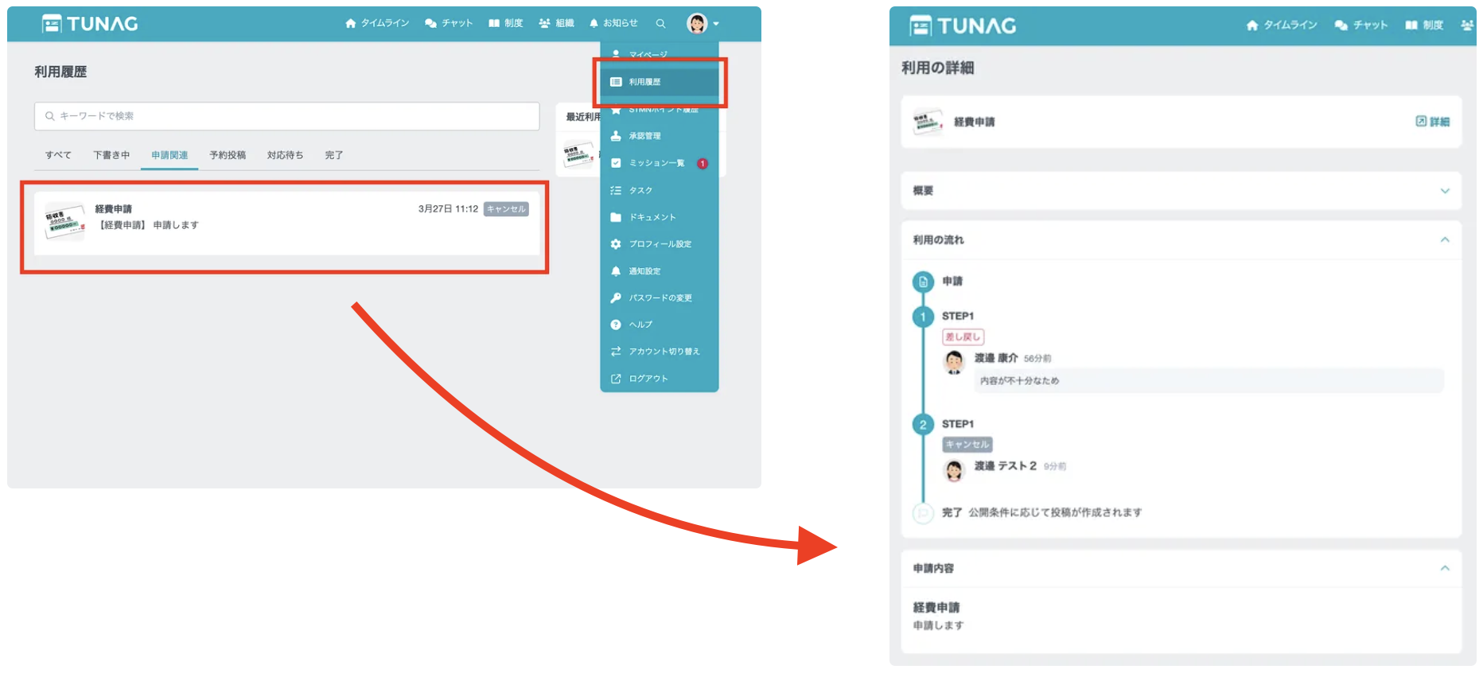Viewport: 1483px width, 673px height.
Task: Click the magnifier search icon in header
Action: pos(660,24)
